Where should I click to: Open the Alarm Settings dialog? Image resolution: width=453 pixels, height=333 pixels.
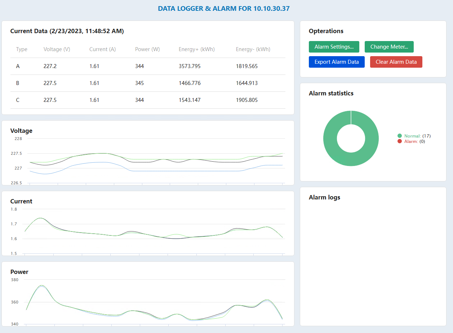click(334, 46)
